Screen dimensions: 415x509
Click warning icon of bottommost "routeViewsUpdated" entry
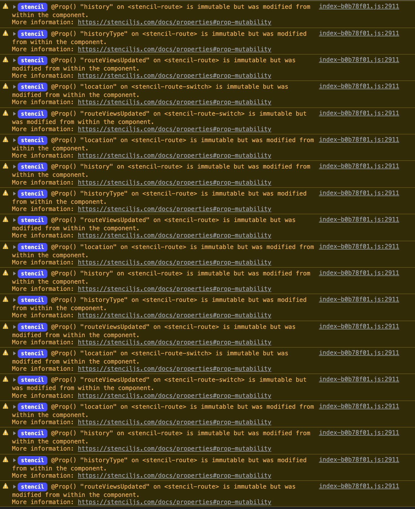[6, 486]
